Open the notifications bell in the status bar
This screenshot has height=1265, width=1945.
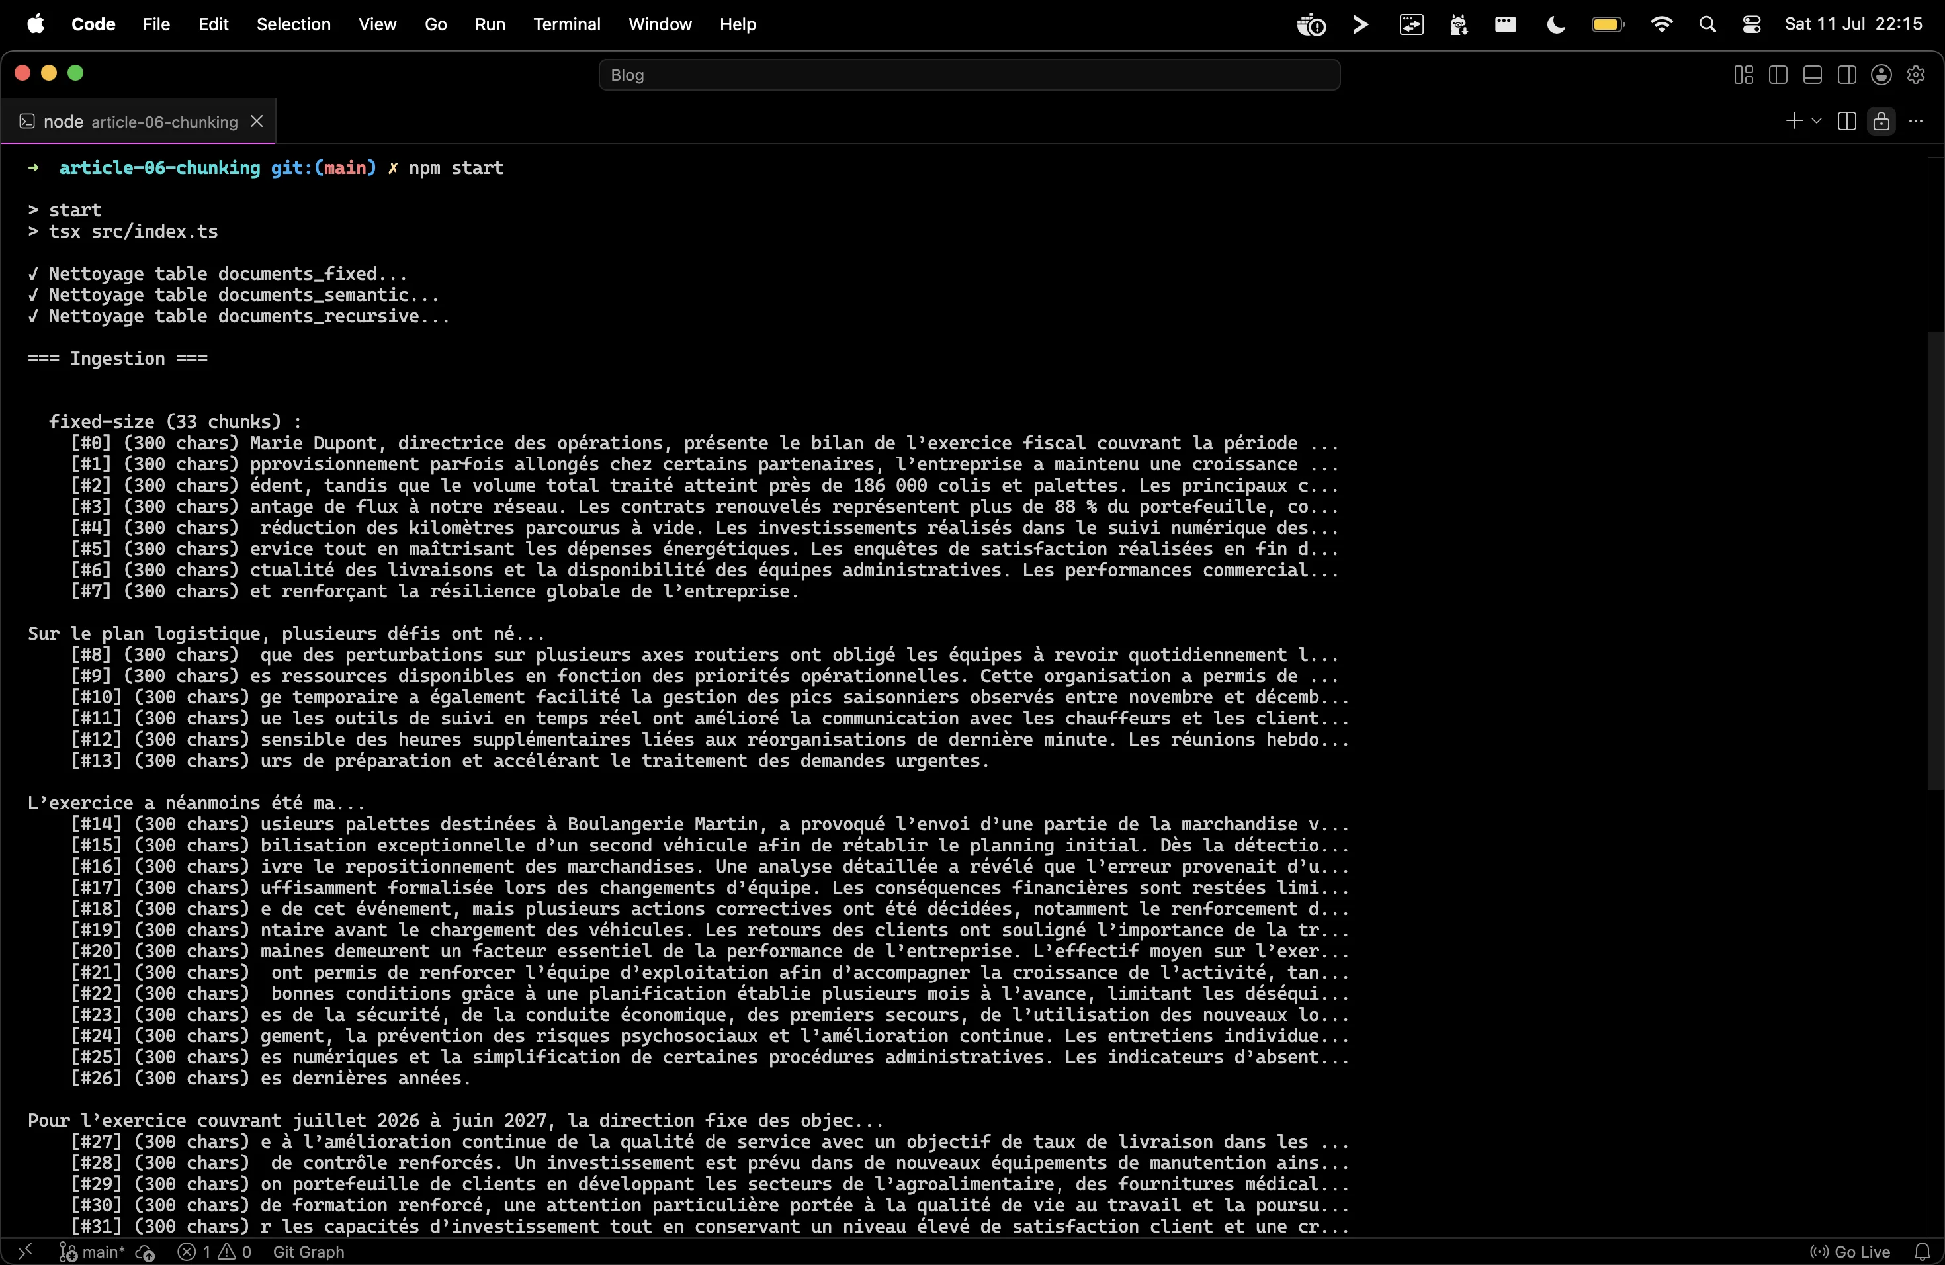point(1923,1252)
